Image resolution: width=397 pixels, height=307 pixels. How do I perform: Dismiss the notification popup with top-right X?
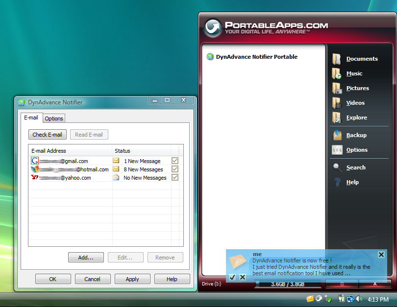coord(381,255)
